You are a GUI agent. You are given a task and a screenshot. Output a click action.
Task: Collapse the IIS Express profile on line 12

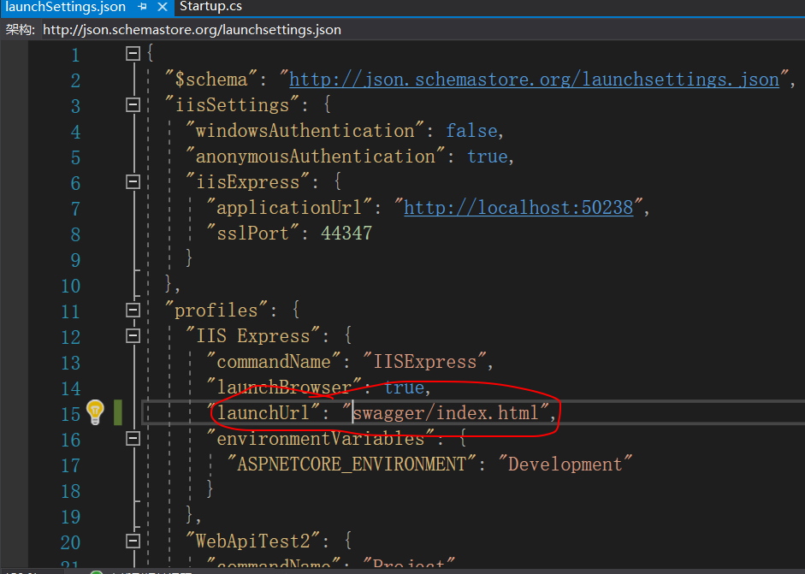click(133, 336)
